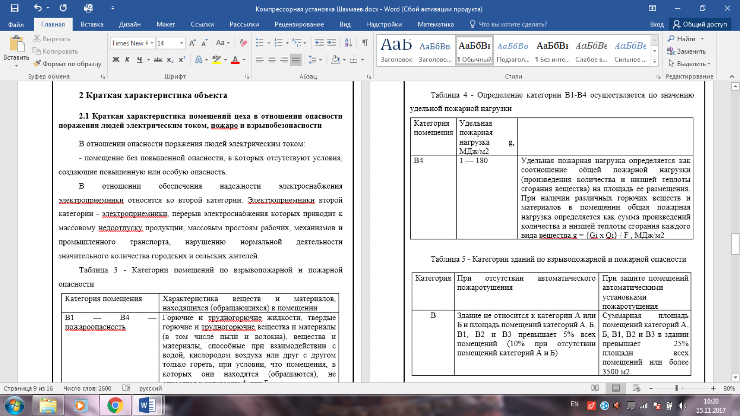Viewport: 740px width, 416px height.
Task: Increase paragraph indent
Action: [332, 43]
